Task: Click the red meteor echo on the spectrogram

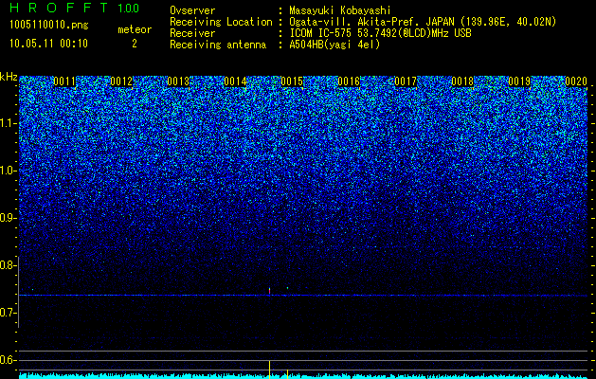Action: pyautogui.click(x=269, y=291)
